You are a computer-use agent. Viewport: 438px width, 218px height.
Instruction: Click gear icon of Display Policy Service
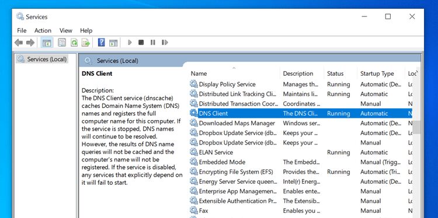(193, 84)
